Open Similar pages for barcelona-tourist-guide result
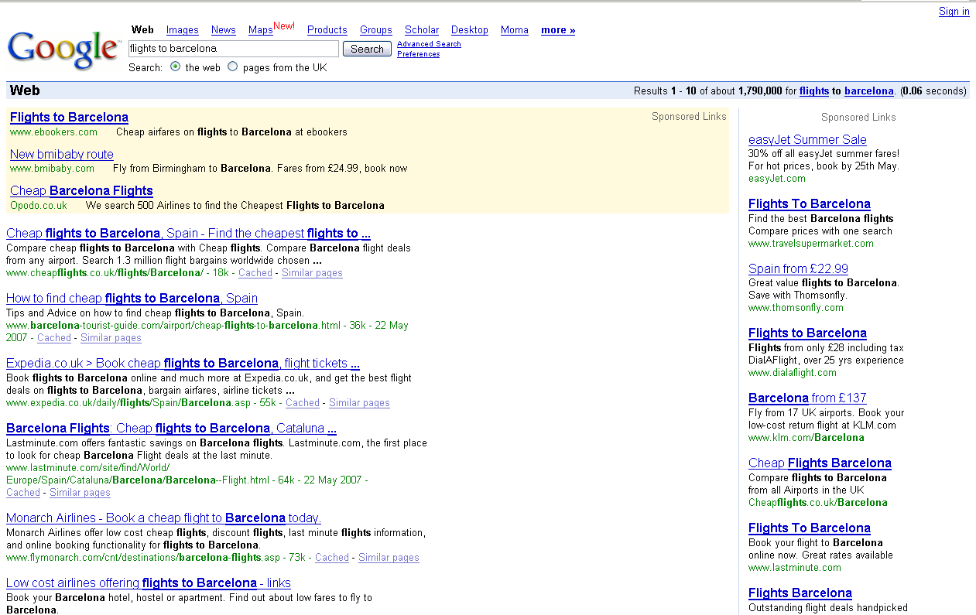The image size is (976, 615). (x=111, y=338)
